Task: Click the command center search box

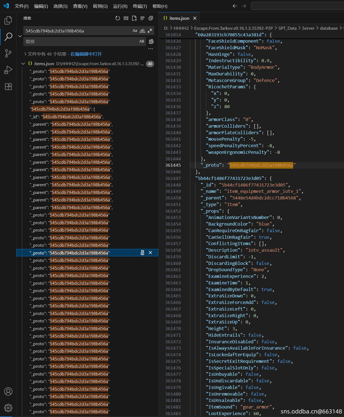Action: (x=297, y=6)
